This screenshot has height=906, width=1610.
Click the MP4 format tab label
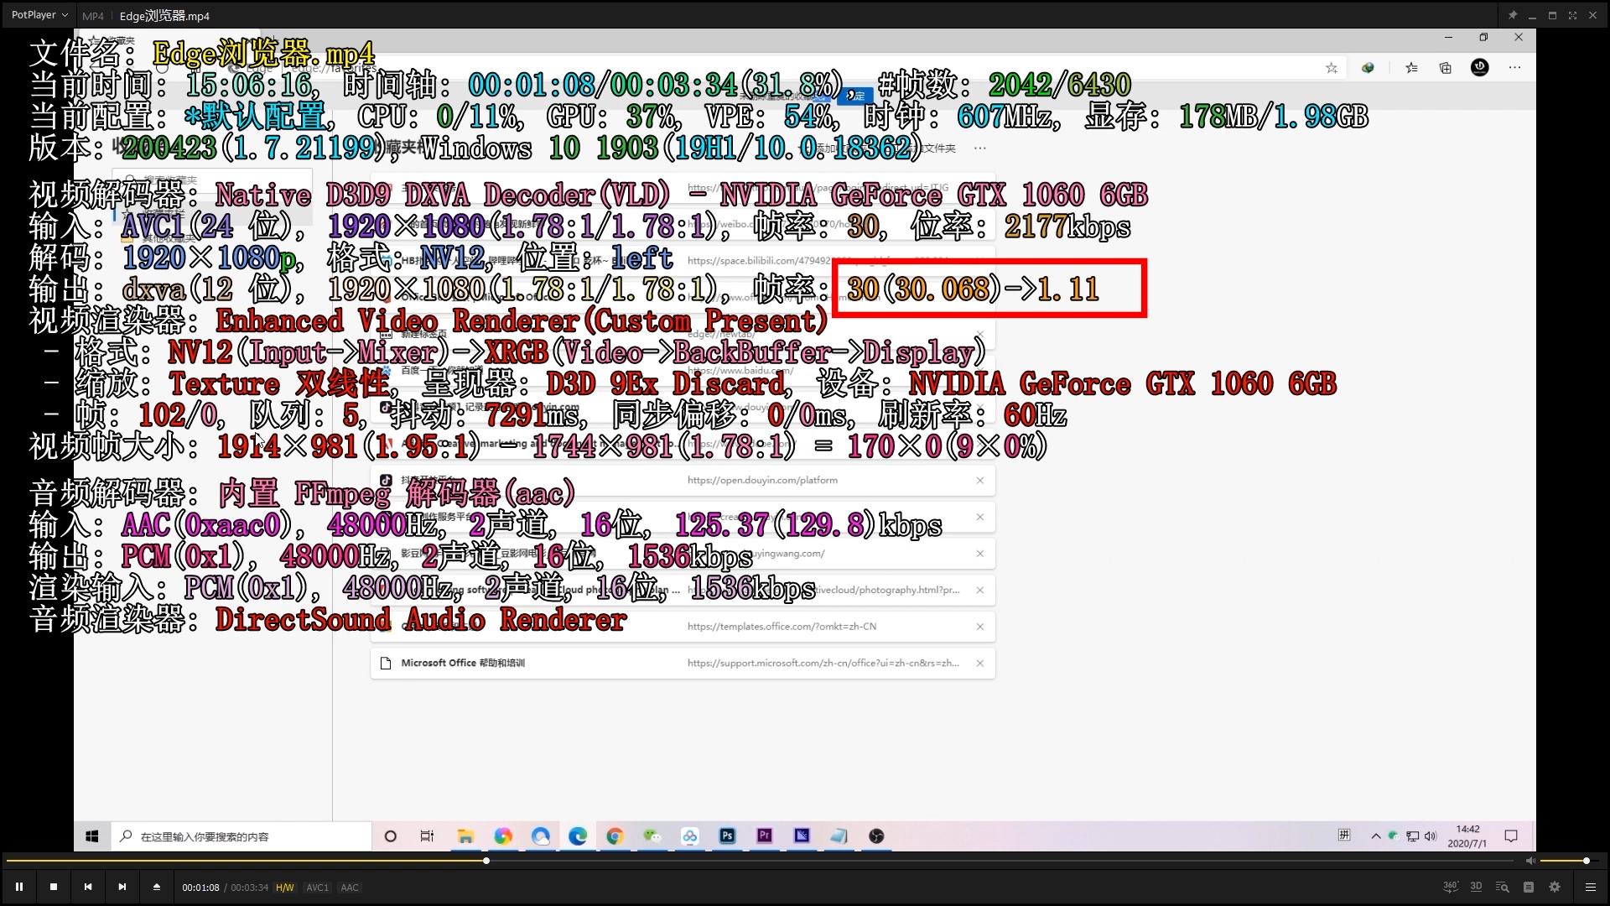(93, 16)
